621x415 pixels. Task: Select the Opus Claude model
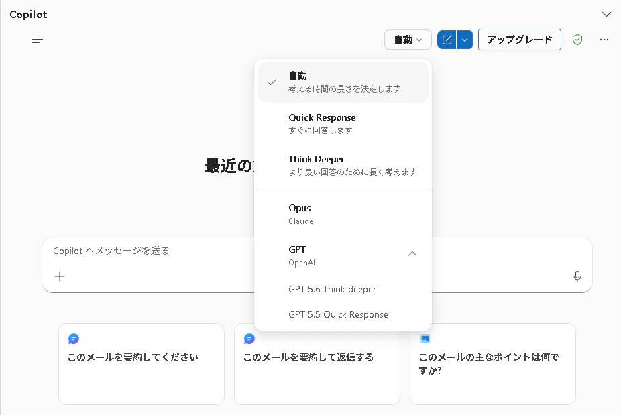click(x=343, y=215)
